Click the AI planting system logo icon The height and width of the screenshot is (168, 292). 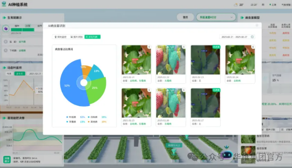click(x=4, y=4)
